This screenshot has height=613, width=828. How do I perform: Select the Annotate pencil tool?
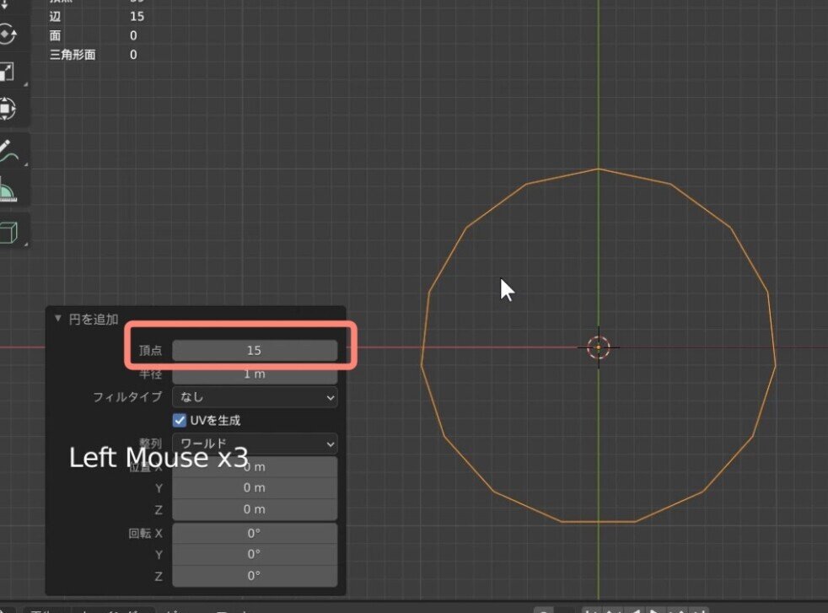pyautogui.click(x=8, y=152)
